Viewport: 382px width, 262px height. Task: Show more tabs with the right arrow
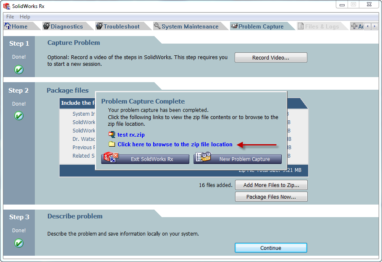point(374,26)
